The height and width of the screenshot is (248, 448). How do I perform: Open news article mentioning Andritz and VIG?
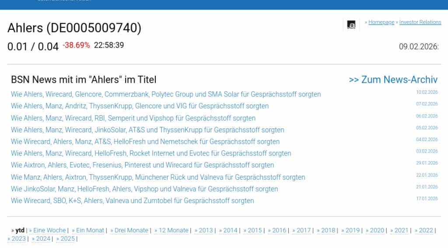point(140,106)
